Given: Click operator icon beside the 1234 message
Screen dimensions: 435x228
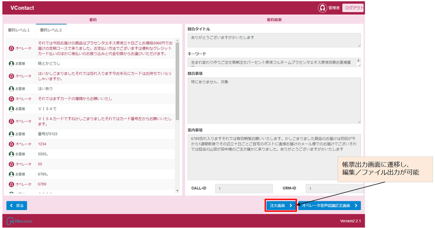Looking at the screenshot, I should pyautogui.click(x=12, y=144).
